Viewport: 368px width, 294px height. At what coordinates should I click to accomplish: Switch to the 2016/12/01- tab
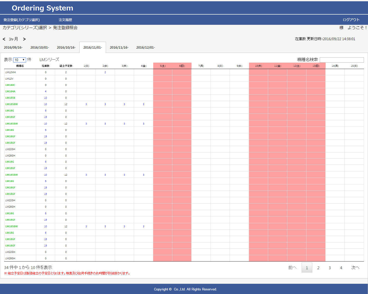tap(146, 47)
